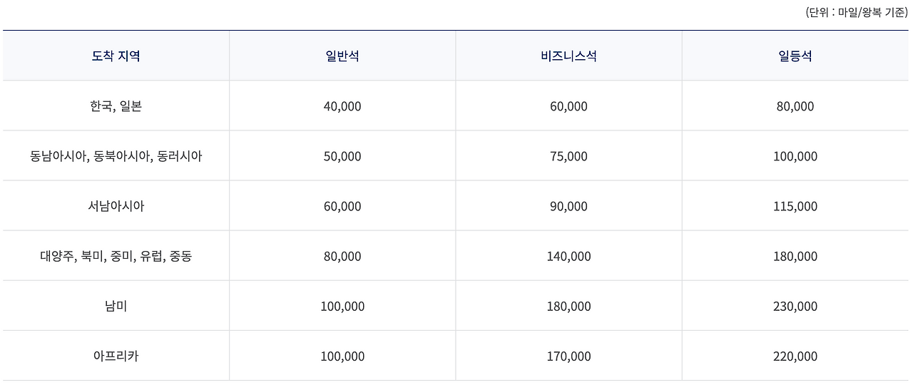The height and width of the screenshot is (385, 913).
Task: Select the 170,000 비즈니스석 value for 아프리카
Action: 568,356
